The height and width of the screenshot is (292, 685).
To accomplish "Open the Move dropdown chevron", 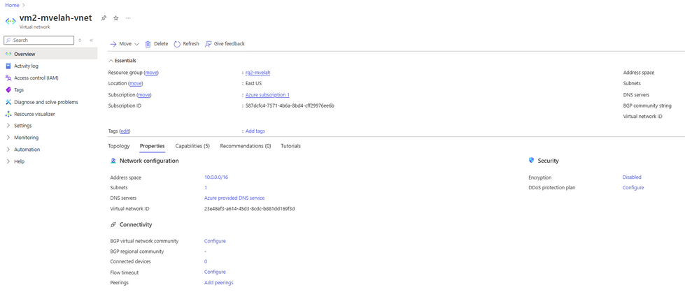I will [136, 44].
